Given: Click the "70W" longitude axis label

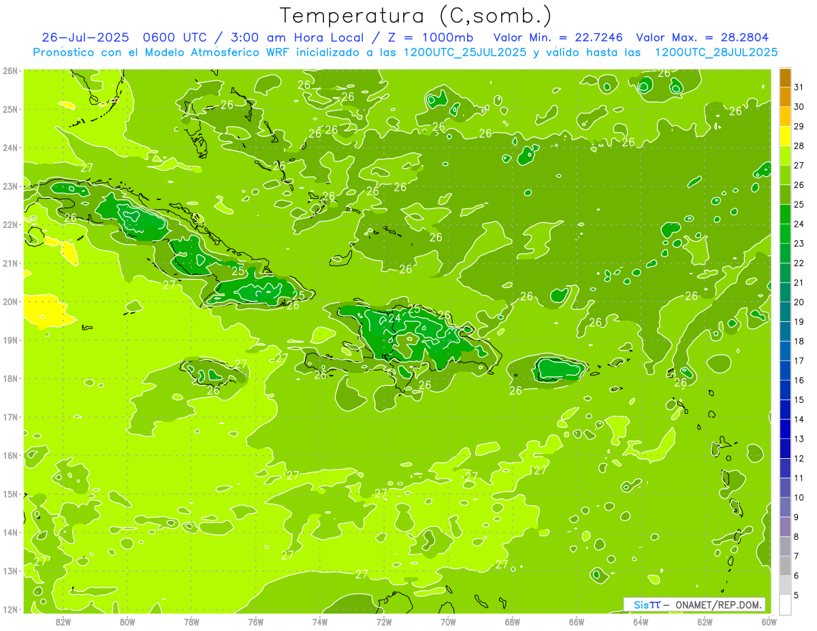Looking at the screenshot, I should point(448,621).
